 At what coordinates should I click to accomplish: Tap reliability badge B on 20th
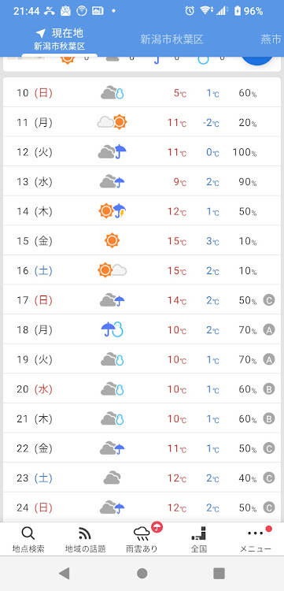[268, 389]
